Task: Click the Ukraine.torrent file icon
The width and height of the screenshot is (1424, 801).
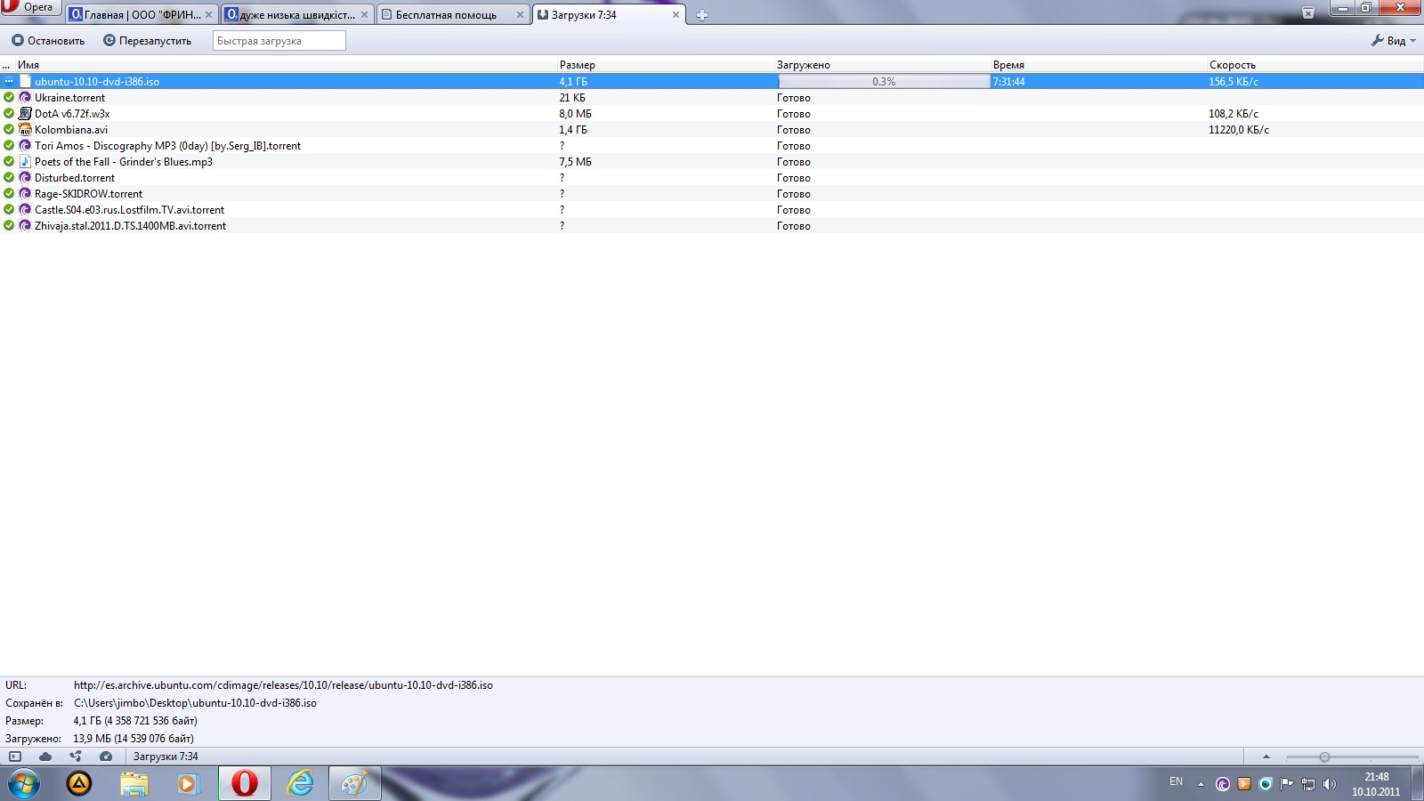Action: [x=25, y=97]
